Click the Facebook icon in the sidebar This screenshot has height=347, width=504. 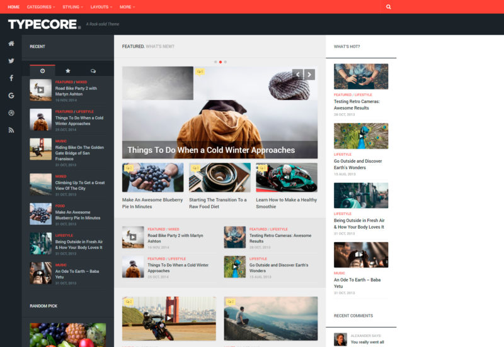tap(11, 78)
